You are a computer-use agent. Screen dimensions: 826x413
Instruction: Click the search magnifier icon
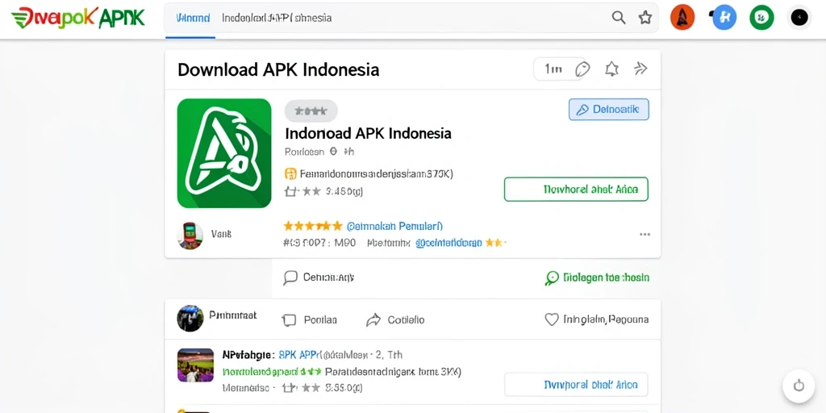(619, 18)
